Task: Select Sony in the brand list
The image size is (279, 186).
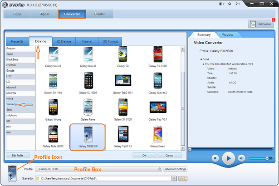Action: 20,110
